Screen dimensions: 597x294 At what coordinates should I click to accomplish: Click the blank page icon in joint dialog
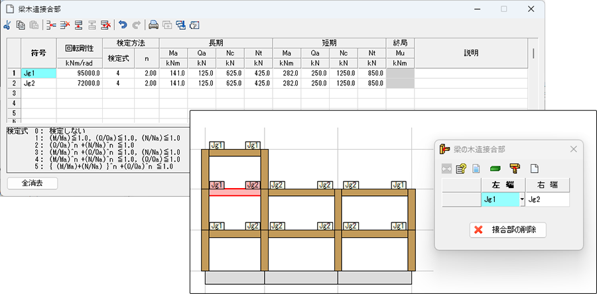[x=533, y=168]
